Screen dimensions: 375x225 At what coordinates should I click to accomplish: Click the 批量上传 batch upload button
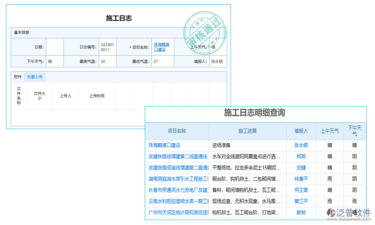click(x=35, y=76)
